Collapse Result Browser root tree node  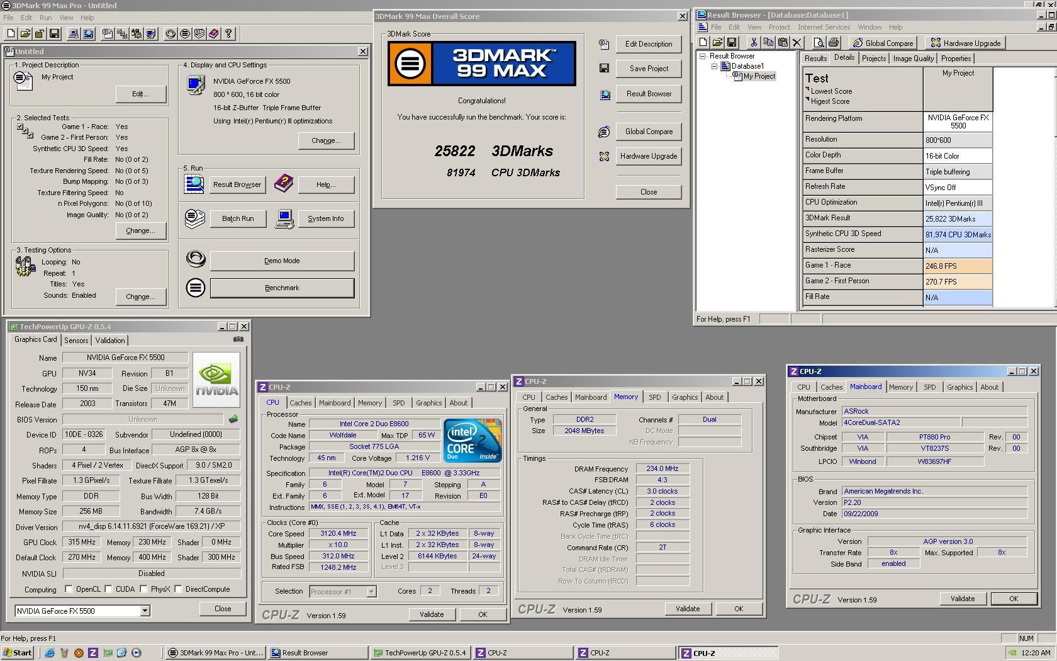703,56
